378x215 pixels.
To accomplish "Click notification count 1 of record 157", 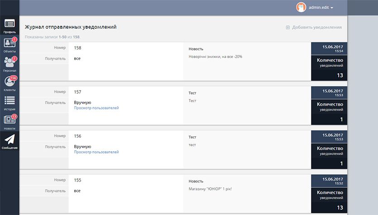I will 341,119.
